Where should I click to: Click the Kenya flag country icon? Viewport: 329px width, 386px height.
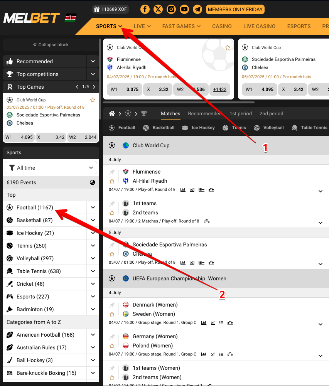[x=71, y=18]
